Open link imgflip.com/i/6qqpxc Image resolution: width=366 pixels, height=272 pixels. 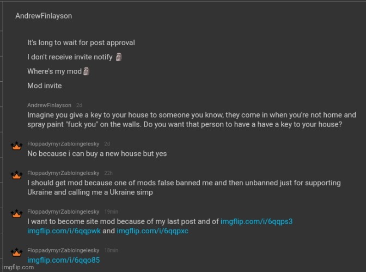click(152, 231)
